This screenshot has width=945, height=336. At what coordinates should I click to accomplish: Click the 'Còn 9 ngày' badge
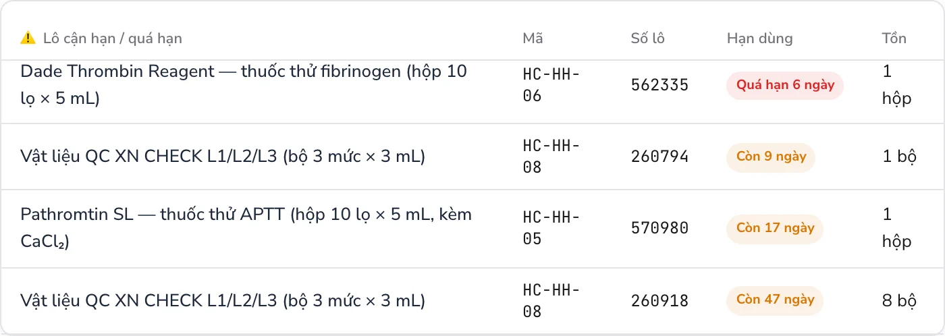pyautogui.click(x=771, y=157)
